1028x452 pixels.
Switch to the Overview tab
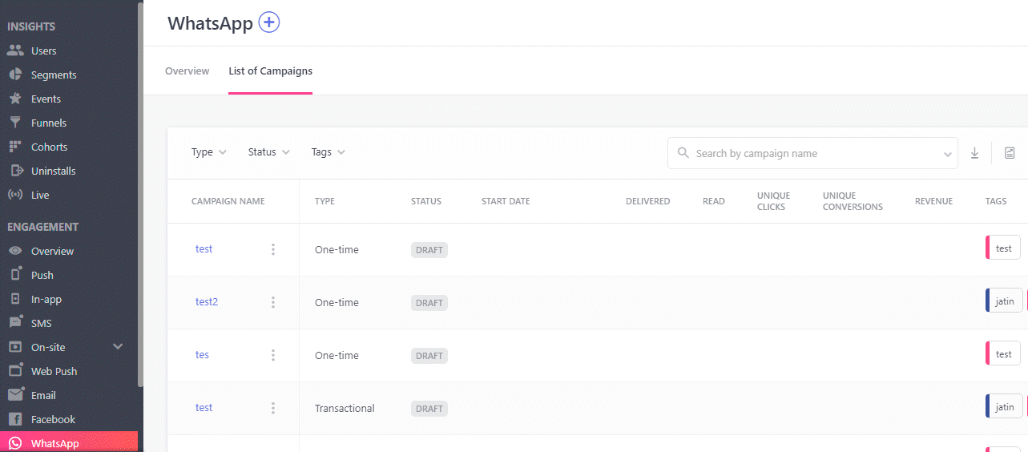coord(187,71)
